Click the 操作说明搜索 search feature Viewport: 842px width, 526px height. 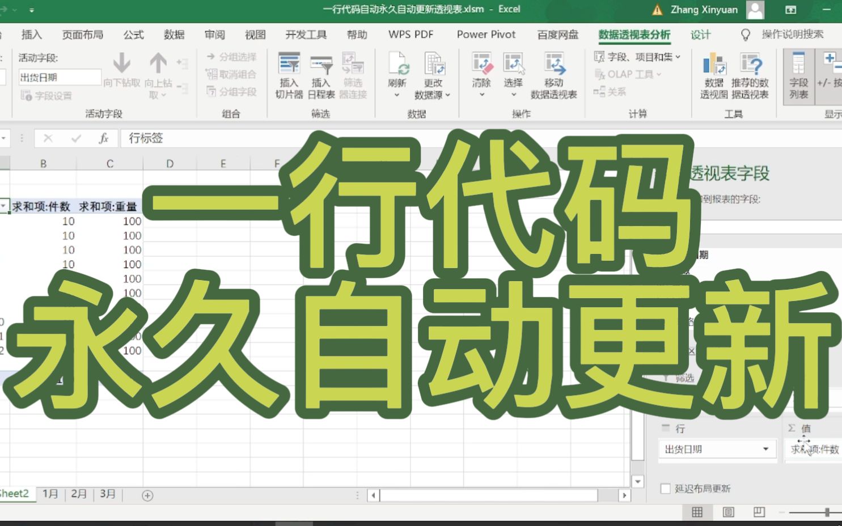793,35
